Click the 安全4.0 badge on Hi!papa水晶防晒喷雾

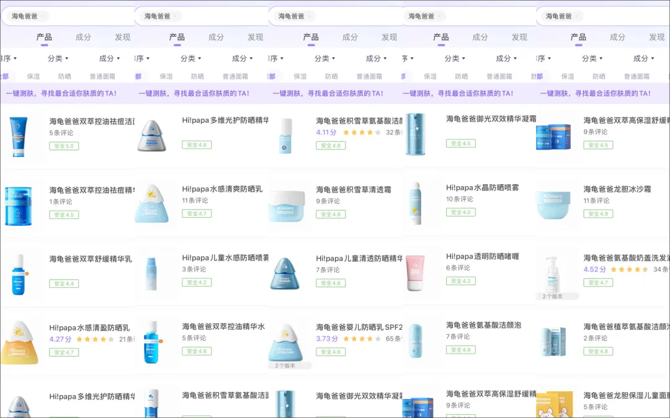click(x=460, y=212)
